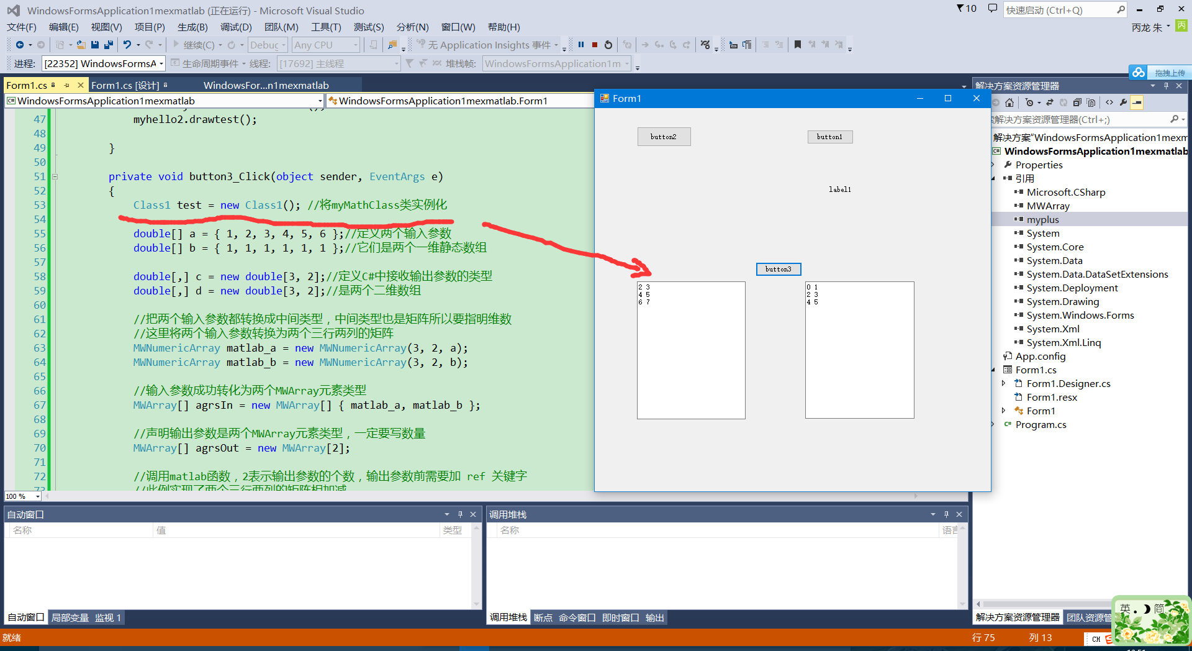Viewport: 1192px width, 651px height.
Task: Pin the Solution Explorer panel
Action: click(x=1166, y=86)
